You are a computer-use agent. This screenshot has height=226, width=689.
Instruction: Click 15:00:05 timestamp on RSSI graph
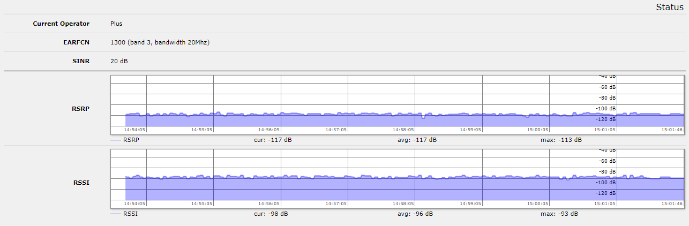point(538,204)
